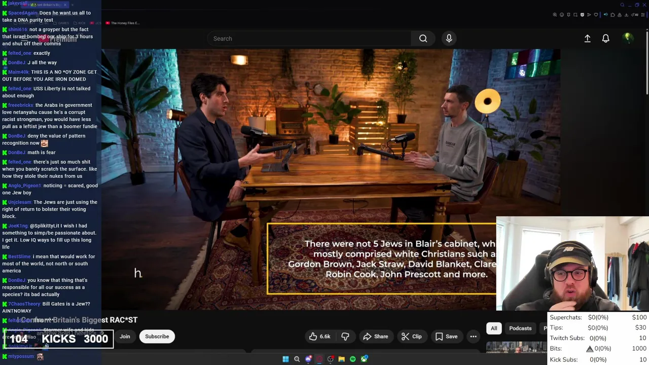
Task: Select the All filter chip
Action: tap(494, 328)
